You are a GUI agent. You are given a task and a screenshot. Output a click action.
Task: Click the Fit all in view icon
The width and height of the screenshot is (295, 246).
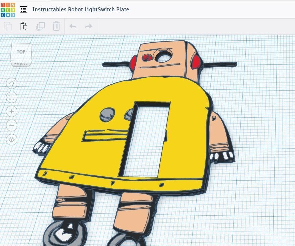pyautogui.click(x=12, y=97)
